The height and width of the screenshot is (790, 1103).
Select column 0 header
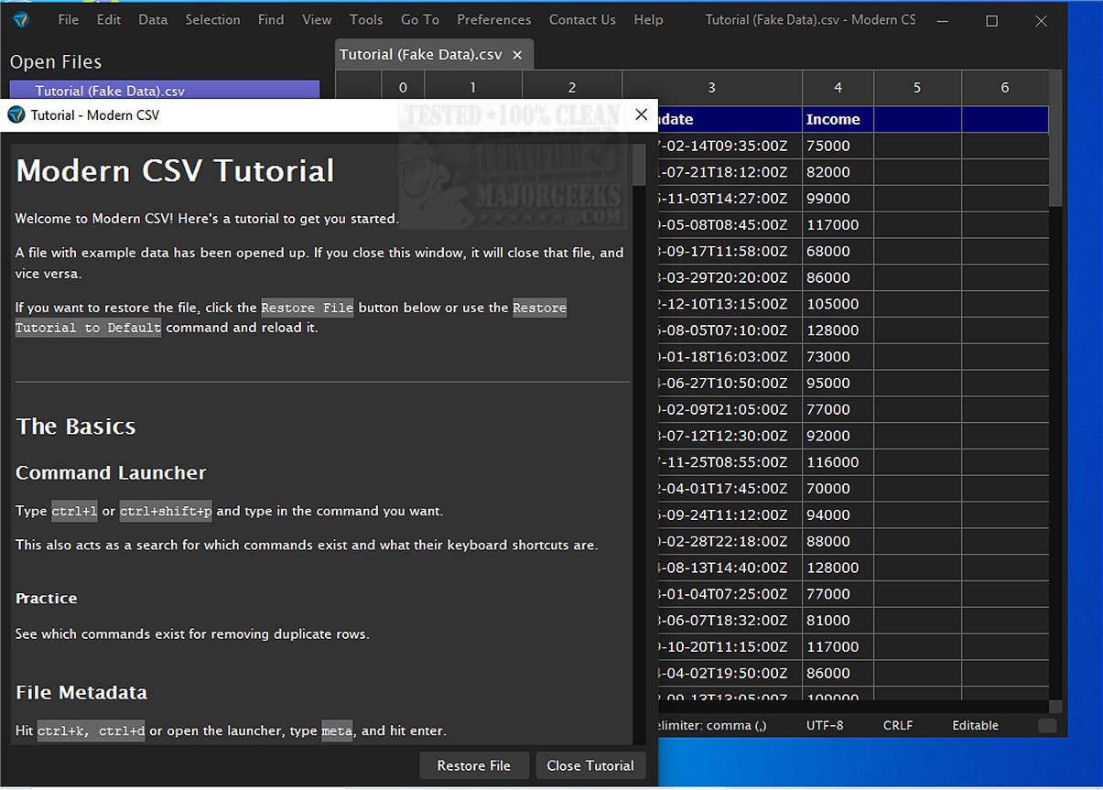[403, 88]
